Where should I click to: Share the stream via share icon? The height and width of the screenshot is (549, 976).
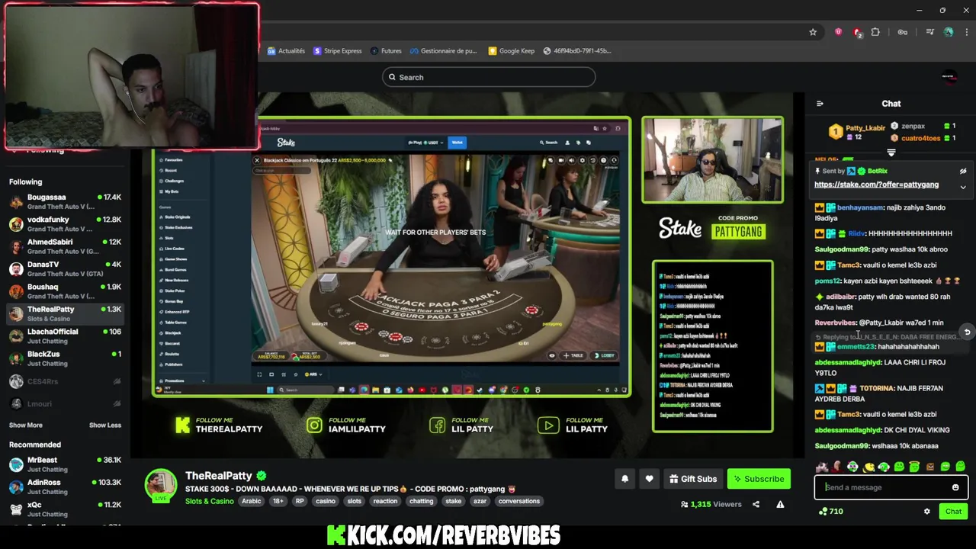(756, 504)
